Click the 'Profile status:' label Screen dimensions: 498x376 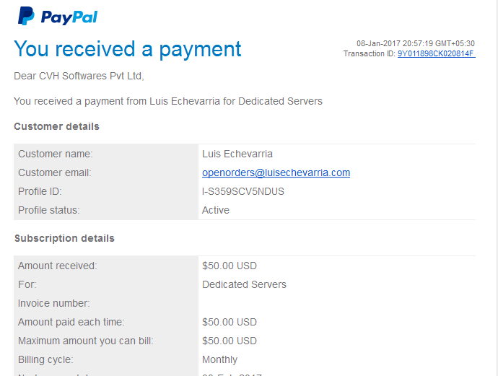pos(49,210)
